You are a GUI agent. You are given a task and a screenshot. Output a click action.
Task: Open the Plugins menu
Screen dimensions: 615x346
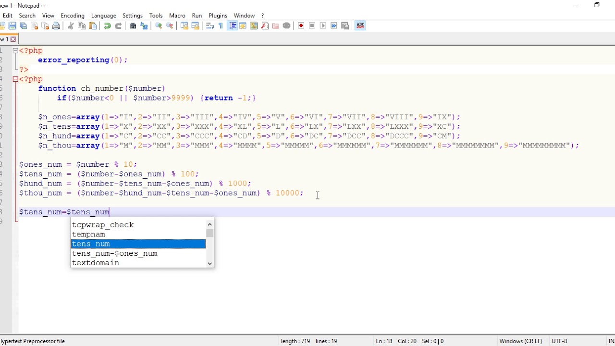coord(218,15)
